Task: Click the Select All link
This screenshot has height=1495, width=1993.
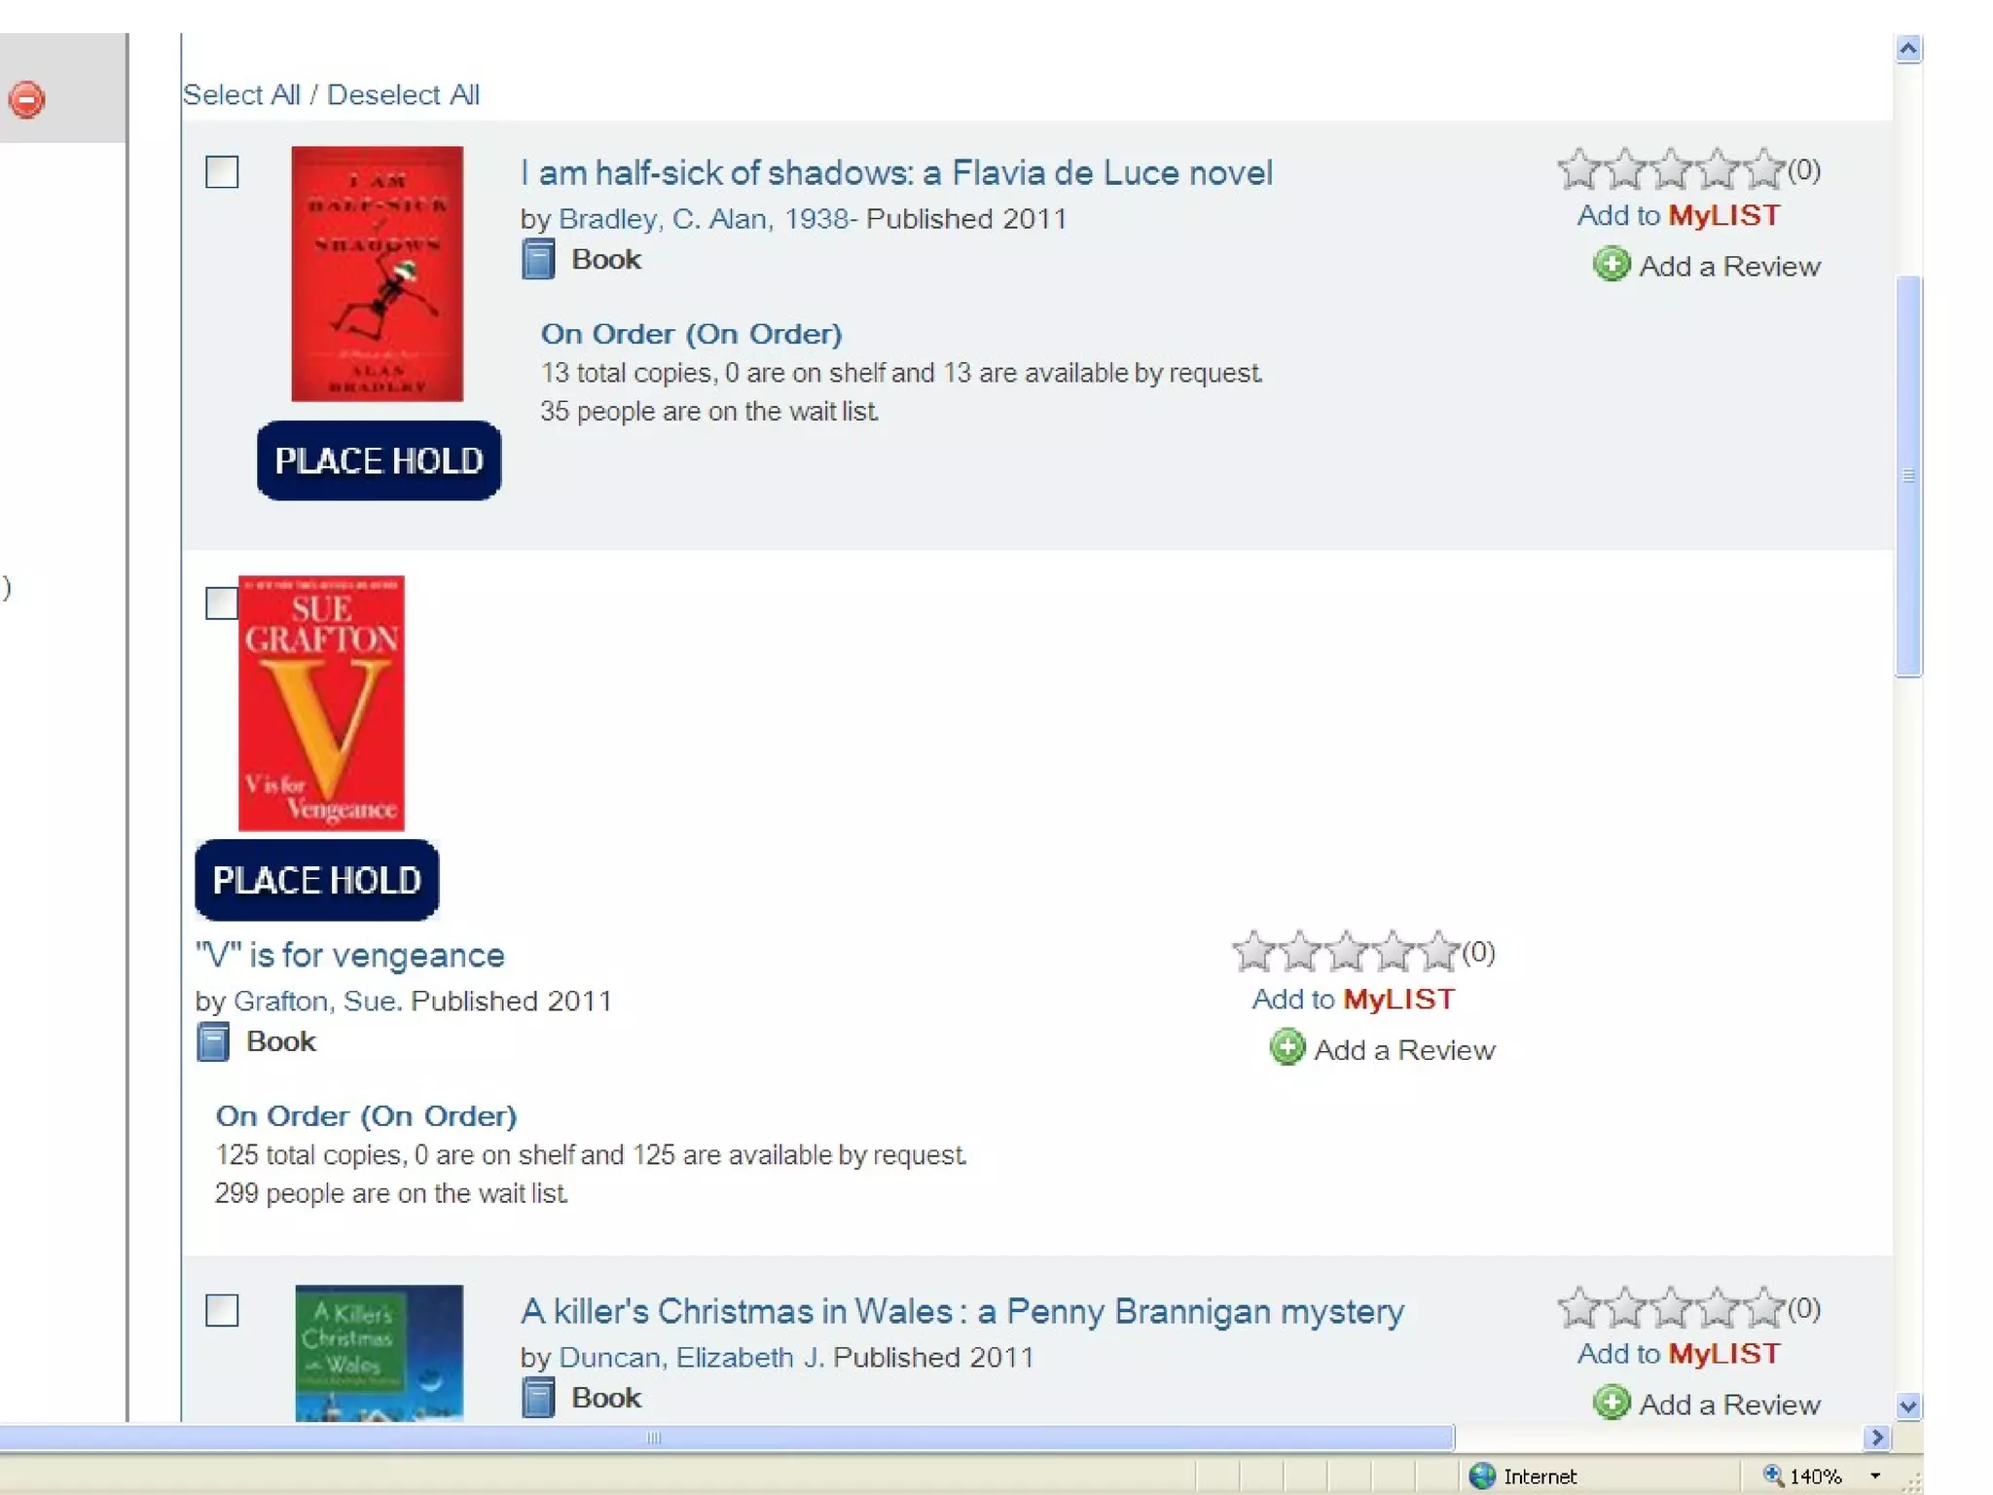Action: (241, 94)
